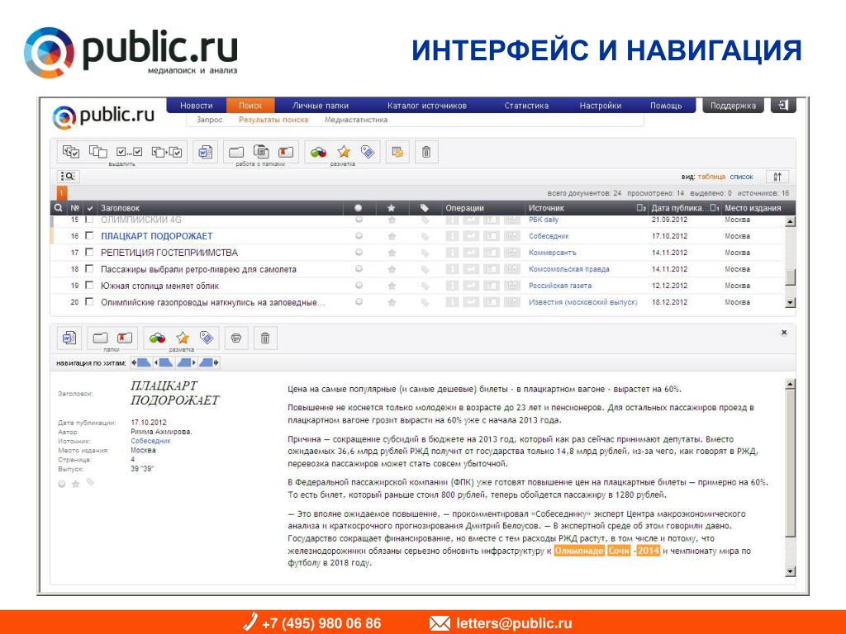Click the article text scrollbar up arrow

(791, 385)
